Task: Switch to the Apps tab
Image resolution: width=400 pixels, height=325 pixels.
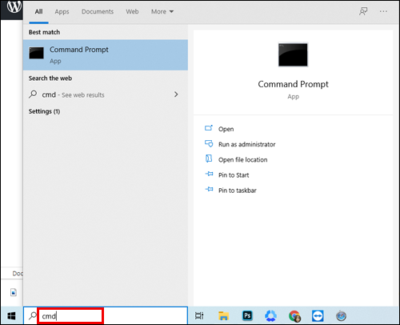Action: click(x=62, y=11)
